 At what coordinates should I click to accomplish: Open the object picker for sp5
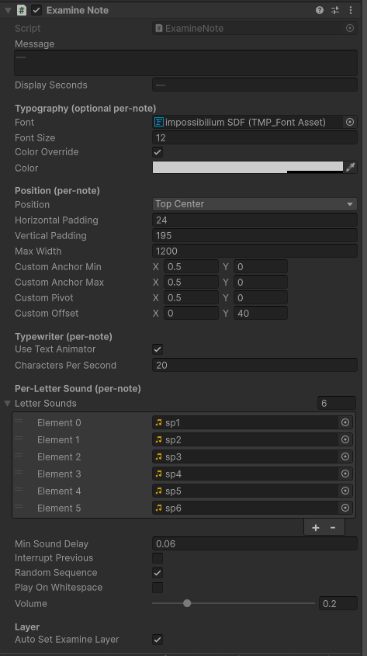[345, 491]
